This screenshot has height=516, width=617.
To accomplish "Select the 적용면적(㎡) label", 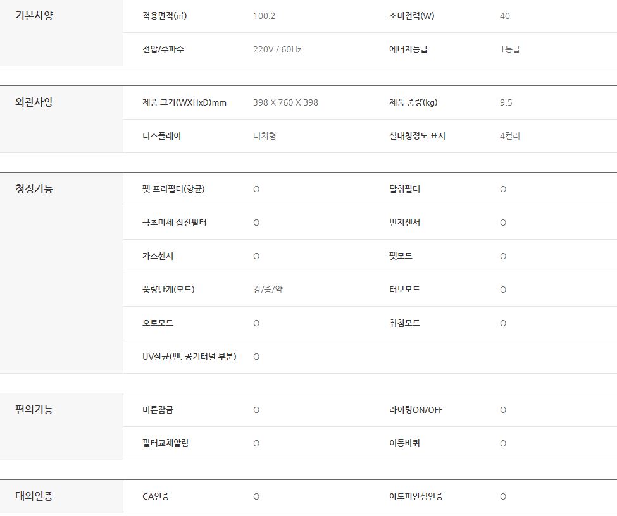I will click(165, 16).
